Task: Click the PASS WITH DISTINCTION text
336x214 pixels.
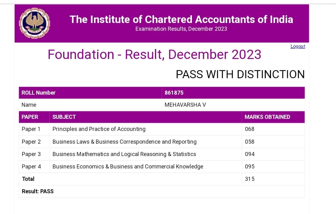Action: pos(240,74)
